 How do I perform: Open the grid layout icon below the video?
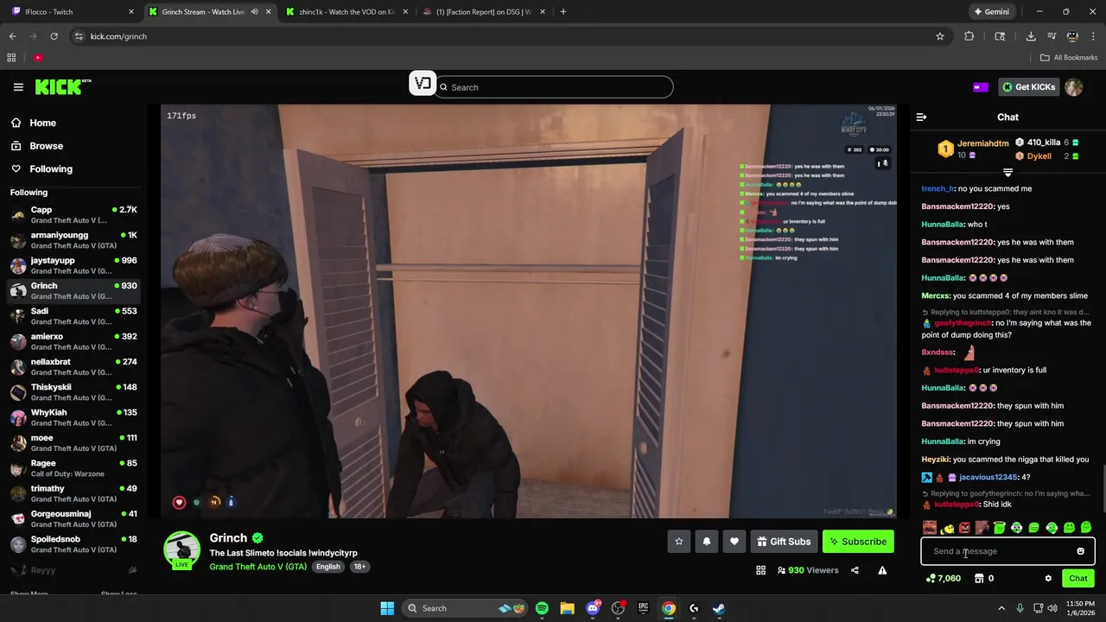(x=760, y=570)
